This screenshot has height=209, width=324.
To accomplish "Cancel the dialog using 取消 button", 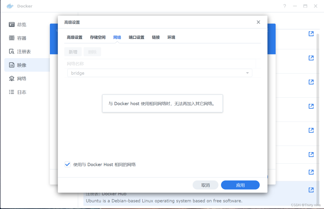I will coord(205,185).
